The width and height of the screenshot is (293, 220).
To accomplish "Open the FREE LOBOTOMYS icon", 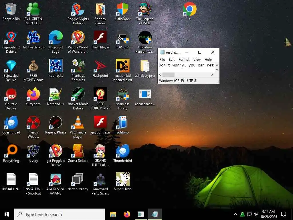I will pyautogui.click(x=100, y=99).
